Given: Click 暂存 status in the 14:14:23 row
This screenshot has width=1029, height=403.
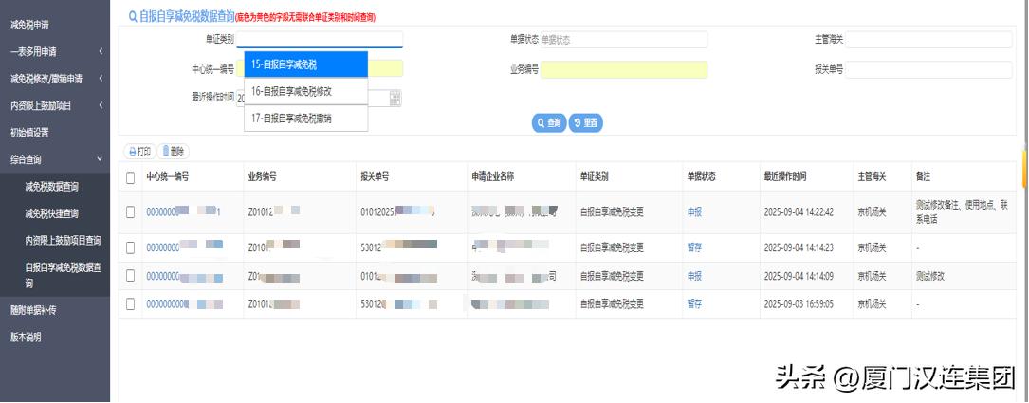Looking at the screenshot, I should point(694,247).
